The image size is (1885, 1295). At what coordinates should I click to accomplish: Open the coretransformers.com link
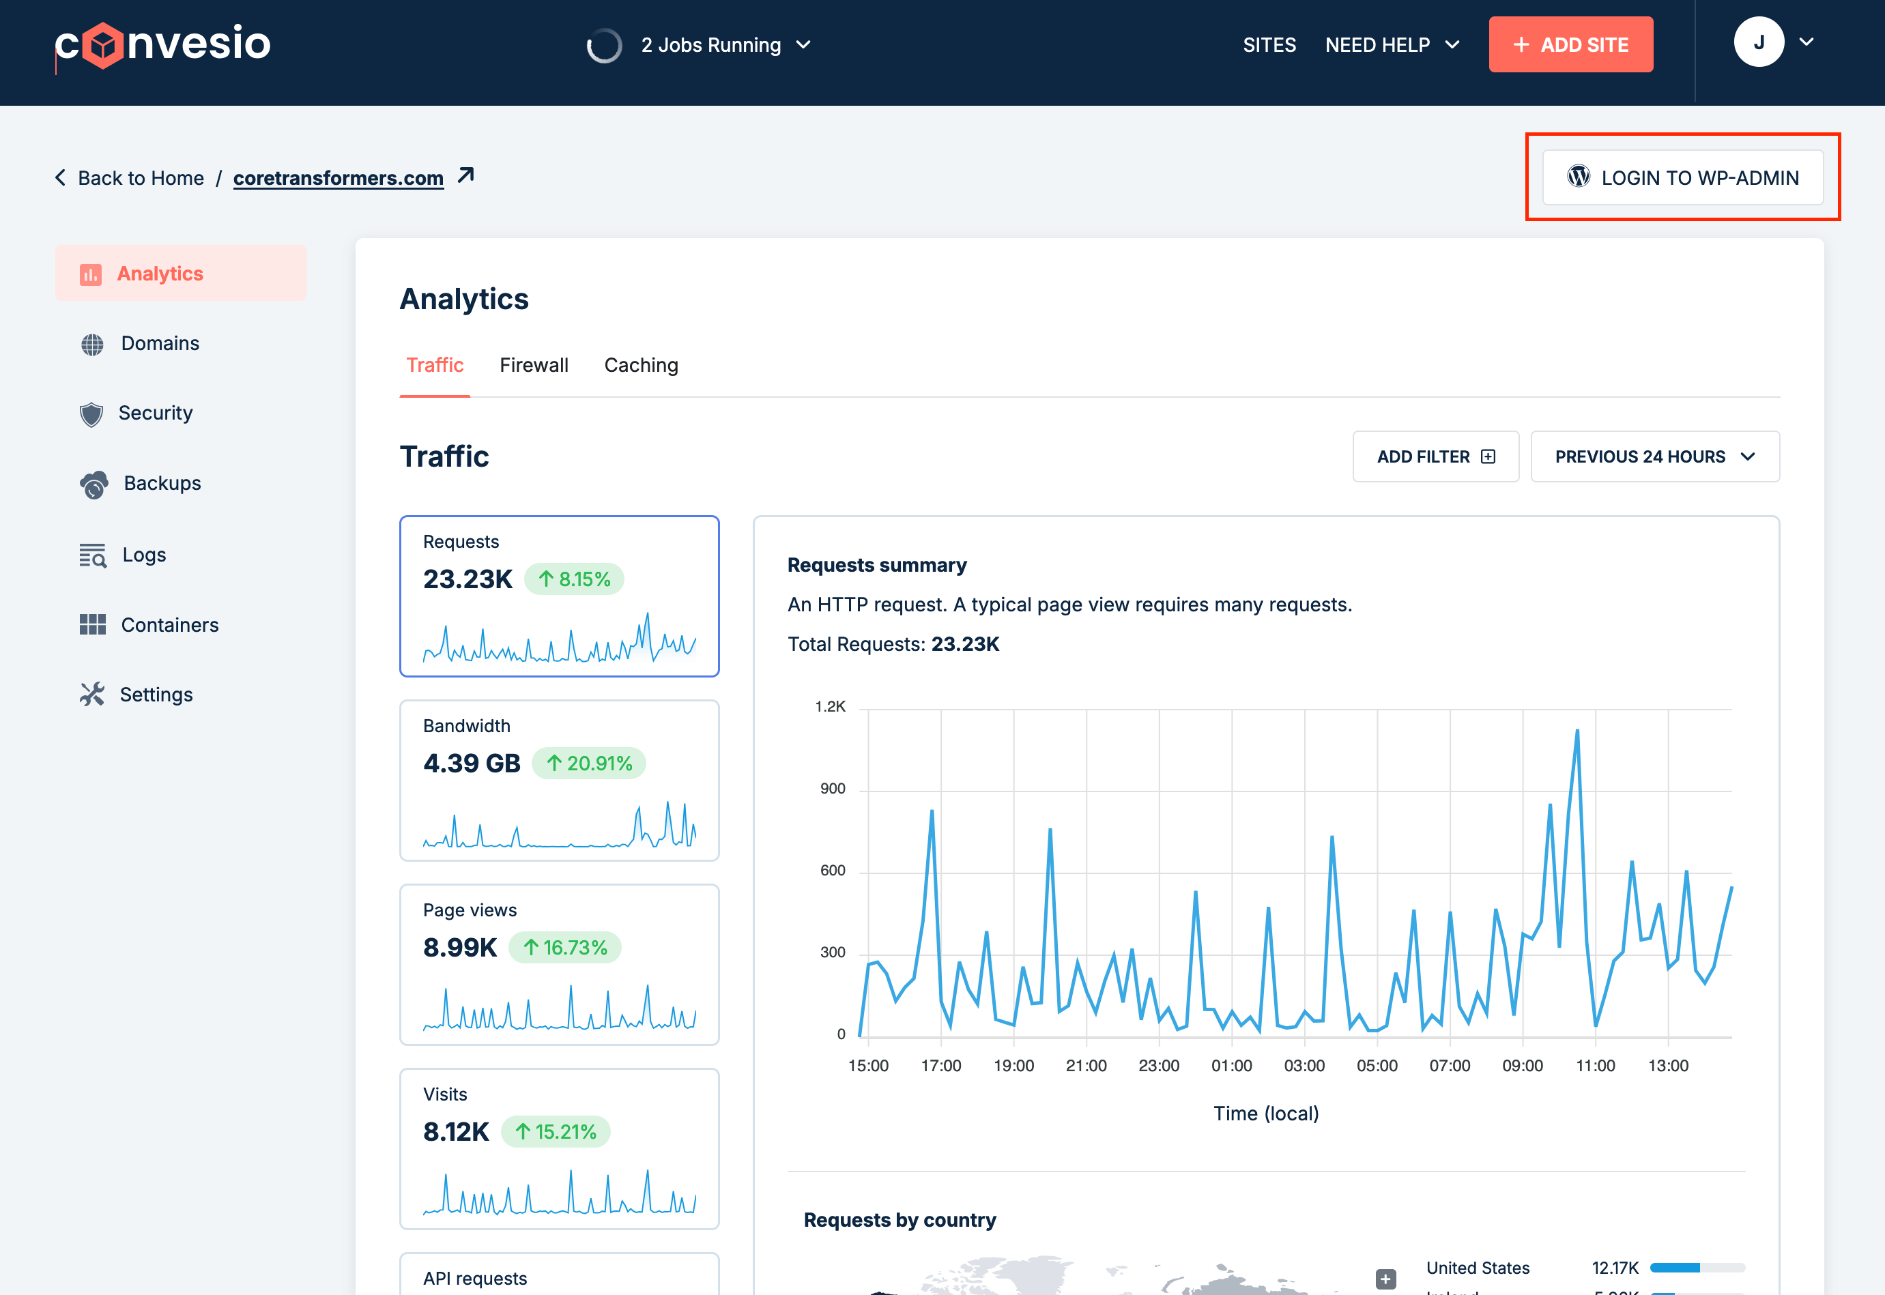pyautogui.click(x=339, y=177)
